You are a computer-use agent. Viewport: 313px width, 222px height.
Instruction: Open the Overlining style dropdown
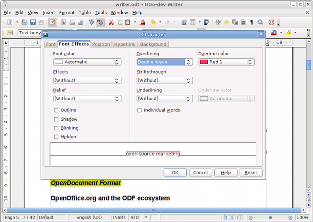pyautogui.click(x=164, y=62)
